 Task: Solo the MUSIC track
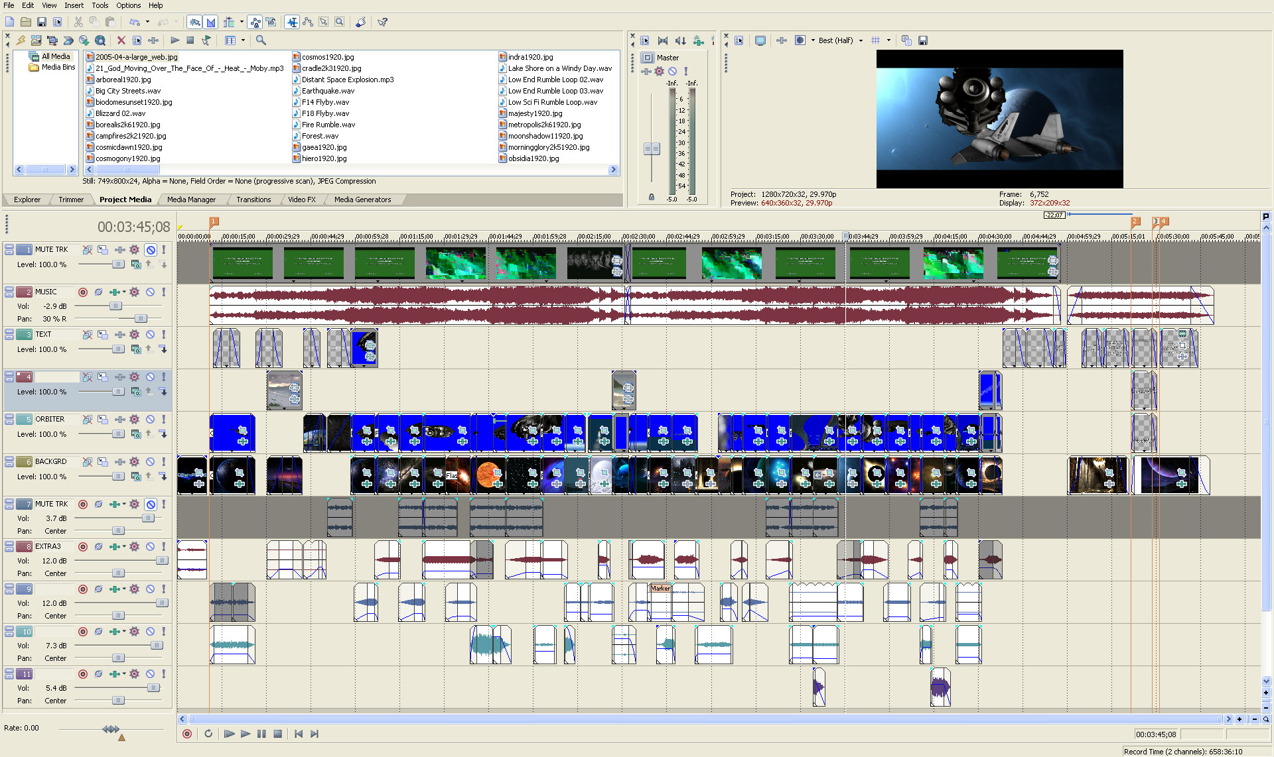pyautogui.click(x=164, y=292)
